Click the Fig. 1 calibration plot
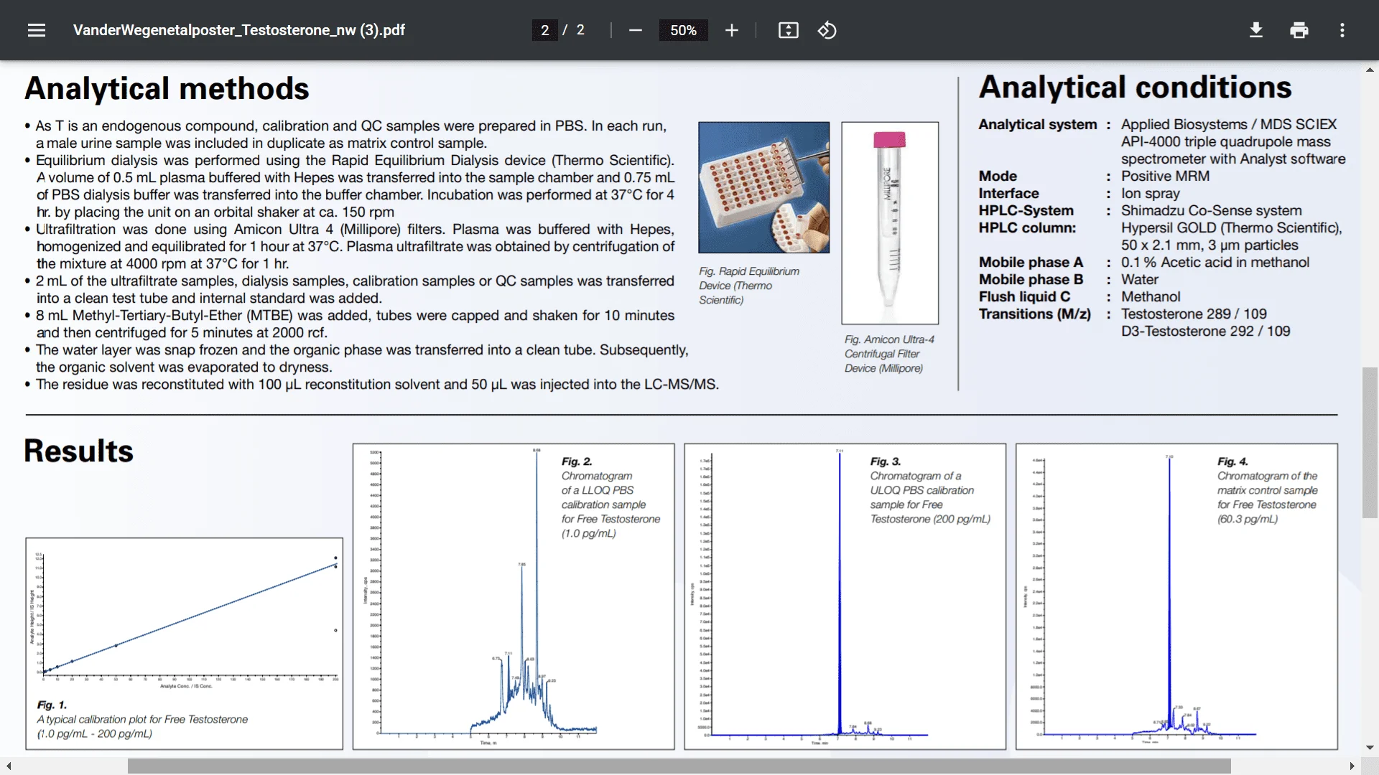Viewport: 1379px width, 775px height. click(x=185, y=617)
